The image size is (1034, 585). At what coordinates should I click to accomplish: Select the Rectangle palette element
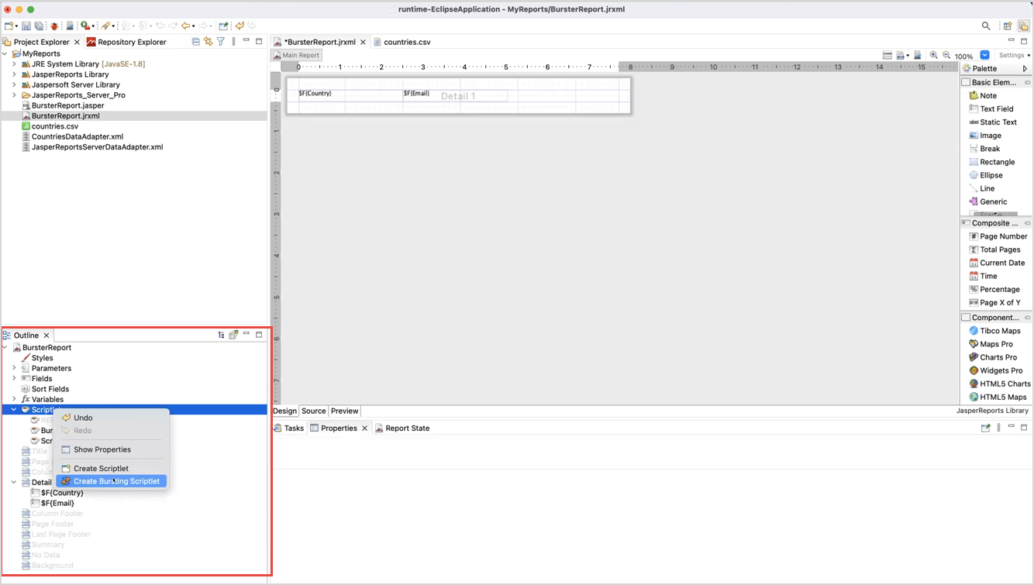pos(991,162)
